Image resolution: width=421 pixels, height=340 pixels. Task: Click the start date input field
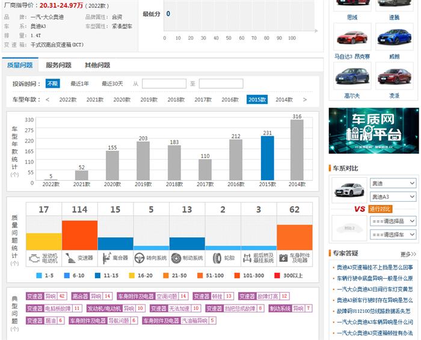click(x=164, y=83)
